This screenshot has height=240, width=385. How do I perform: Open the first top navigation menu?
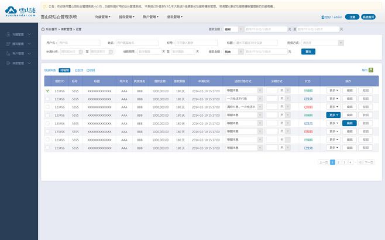102,17
